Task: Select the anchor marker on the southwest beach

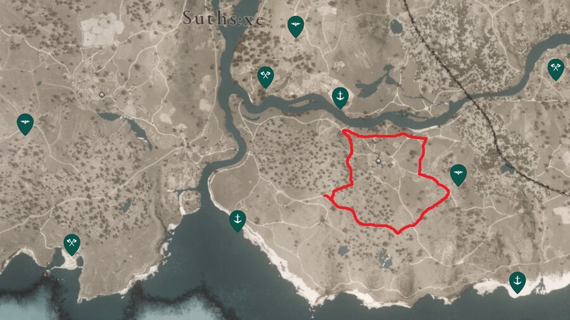Action: (237, 221)
